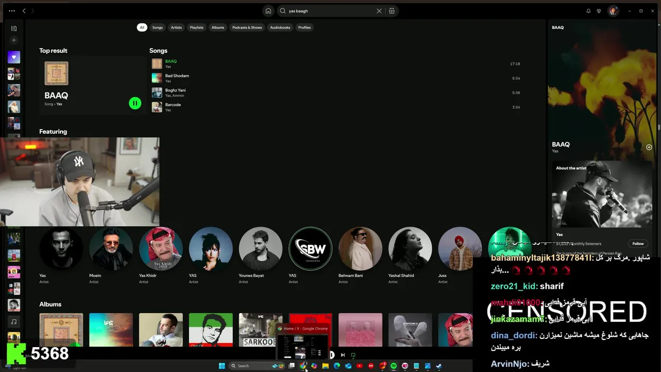
Task: Open the Windows Start menu
Action: (x=222, y=366)
